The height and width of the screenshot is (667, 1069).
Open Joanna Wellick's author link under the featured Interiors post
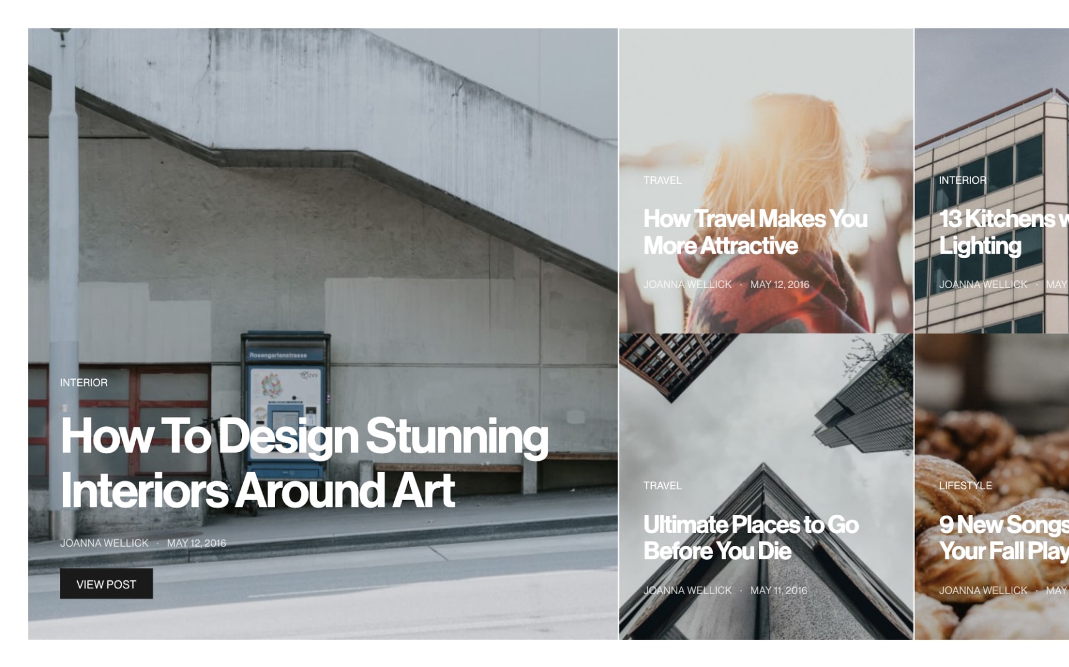[104, 543]
